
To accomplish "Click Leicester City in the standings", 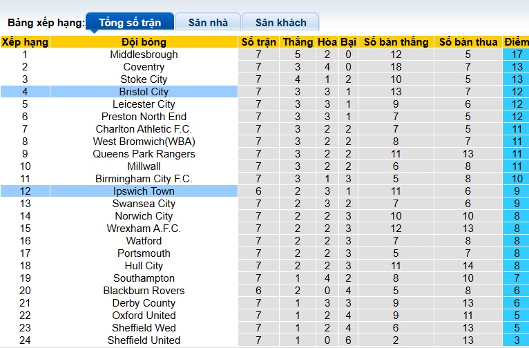I will pyautogui.click(x=144, y=104).
